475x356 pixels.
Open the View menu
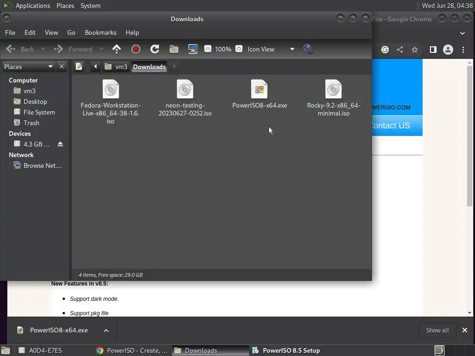51,32
